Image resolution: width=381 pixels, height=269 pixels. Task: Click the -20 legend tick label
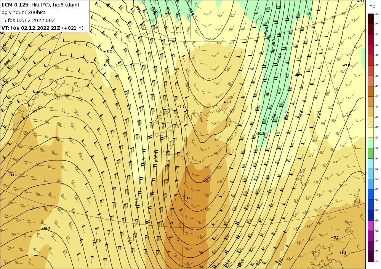(x=376, y=14)
